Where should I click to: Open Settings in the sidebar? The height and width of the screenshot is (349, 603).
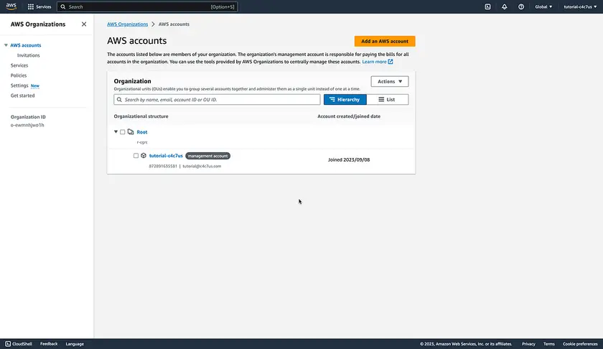click(19, 85)
